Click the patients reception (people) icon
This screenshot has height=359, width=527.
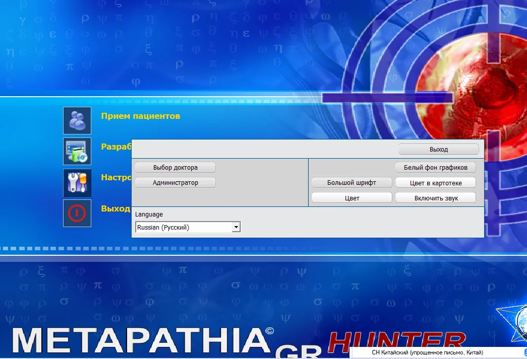pos(77,120)
